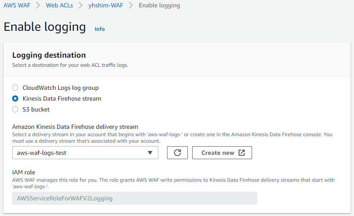Click the chevron after AWS WAF breadcrumb
Image resolution: width=354 pixels, height=216 pixels.
(38, 5)
